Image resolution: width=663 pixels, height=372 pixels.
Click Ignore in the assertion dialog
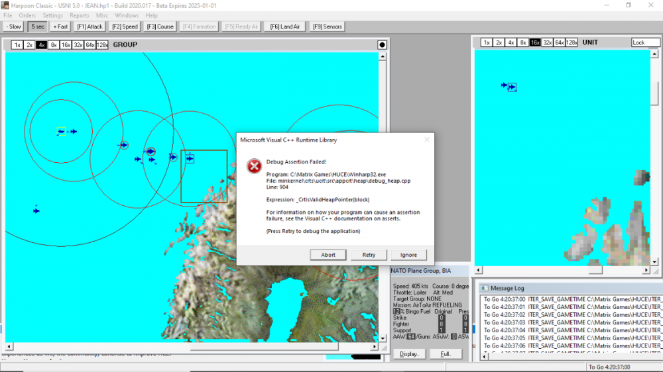408,255
